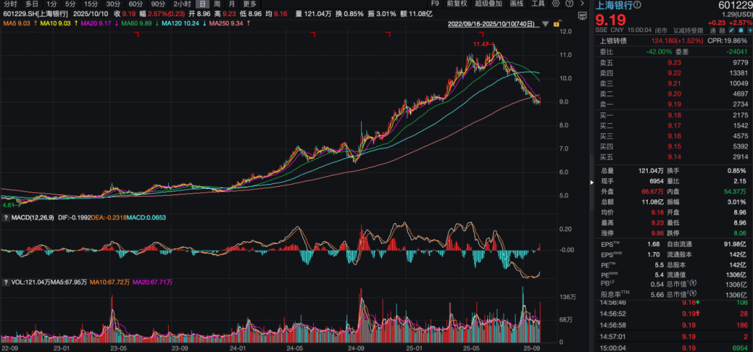Select the 1分 period tab
This screenshot has width=753, height=352.
pyautogui.click(x=52, y=4)
